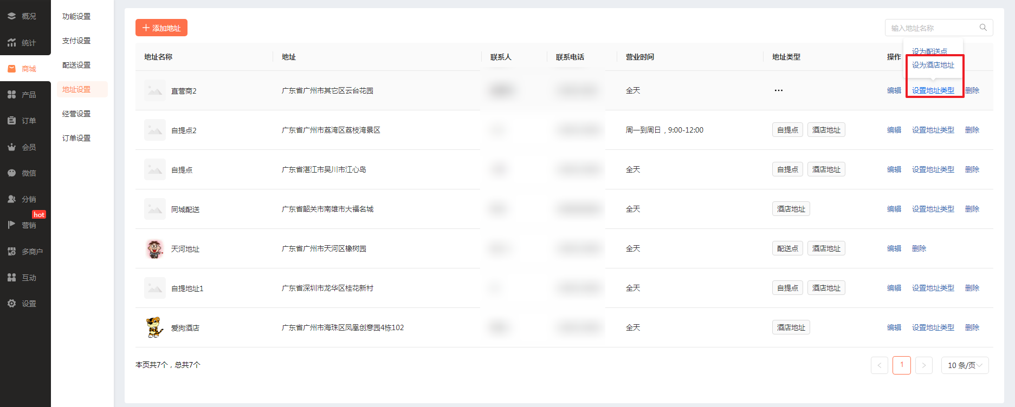
Task: Click the 添加地址 button
Action: [161, 28]
